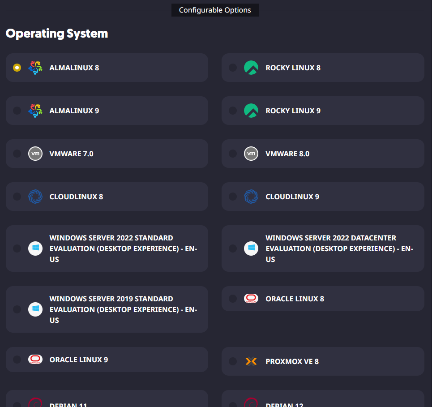Click the "Configurable Options" section title
This screenshot has width=432, height=407.
pos(215,10)
